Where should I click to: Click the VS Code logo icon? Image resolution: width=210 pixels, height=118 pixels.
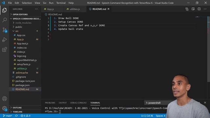(3, 3)
